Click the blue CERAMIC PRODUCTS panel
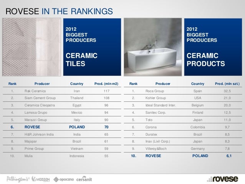245x184 pixels. [213, 47]
